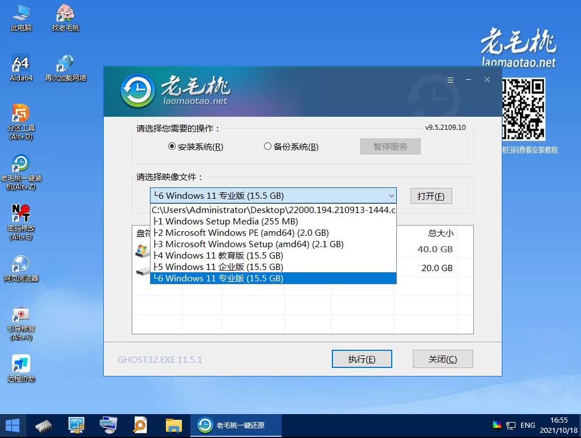Select the 备份系统(B) radio button
Screen dimensions: 581x438
[x=267, y=146]
